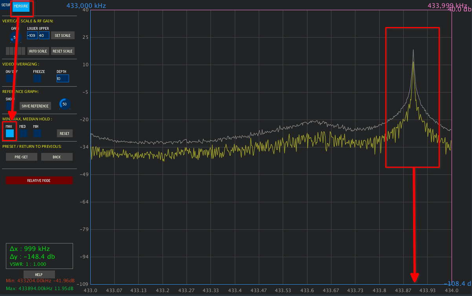
Task: Switch to the SETUP tab
Action: pyautogui.click(x=6, y=5)
